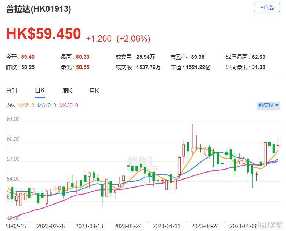Click the 54.00 price axis label

pos(13,179)
